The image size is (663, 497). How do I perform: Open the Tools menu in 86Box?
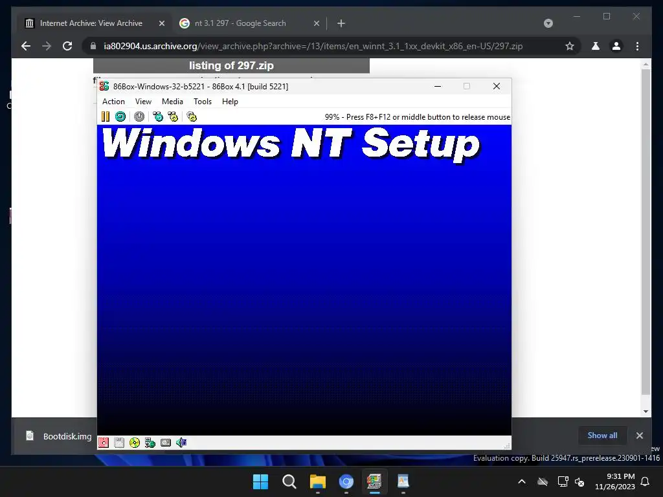pyautogui.click(x=203, y=102)
